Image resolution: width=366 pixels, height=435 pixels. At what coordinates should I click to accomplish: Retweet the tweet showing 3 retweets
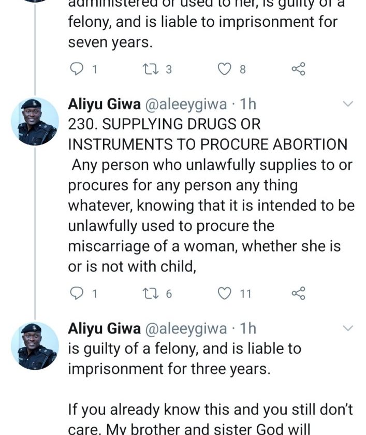point(149,69)
